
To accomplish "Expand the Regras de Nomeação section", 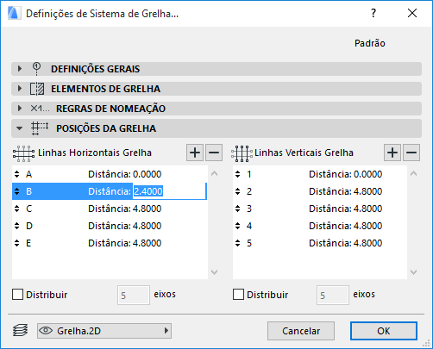I will [x=20, y=109].
